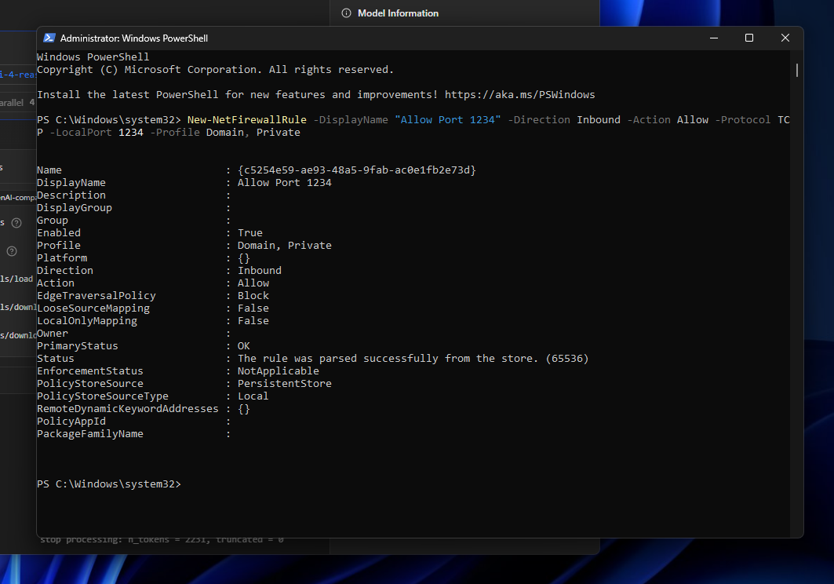This screenshot has height=584, width=834.
Task: Click the 'RemoteDynamicKeywordAddresses' property label
Action: tap(128, 409)
